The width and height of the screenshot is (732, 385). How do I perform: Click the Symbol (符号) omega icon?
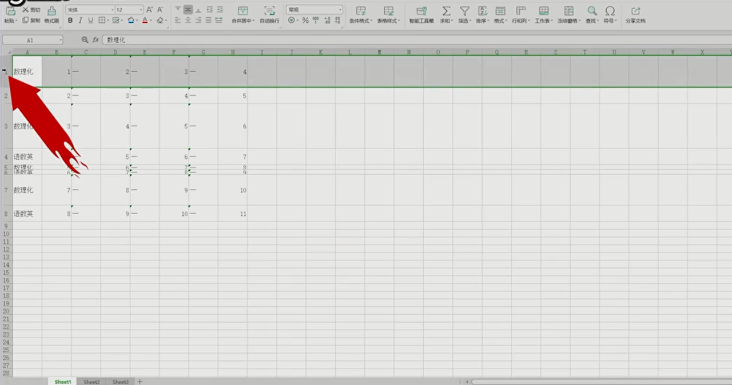[610, 11]
